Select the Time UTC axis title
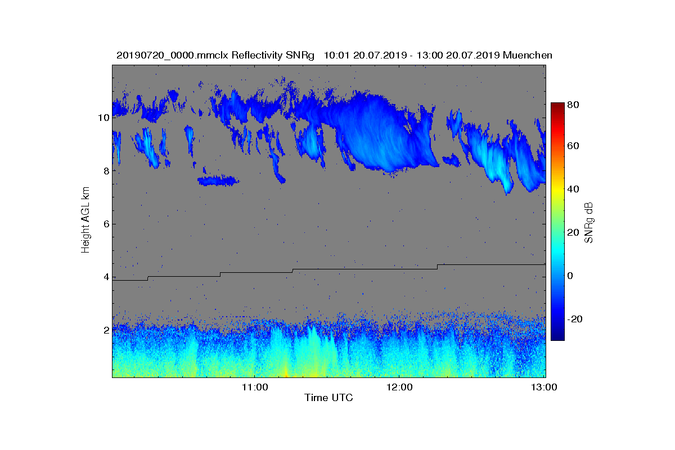This screenshot has height=450, width=675. click(x=329, y=398)
